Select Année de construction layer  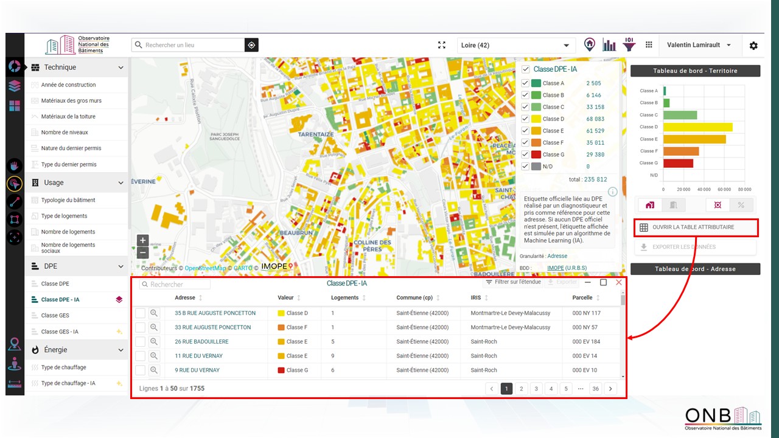(68, 85)
